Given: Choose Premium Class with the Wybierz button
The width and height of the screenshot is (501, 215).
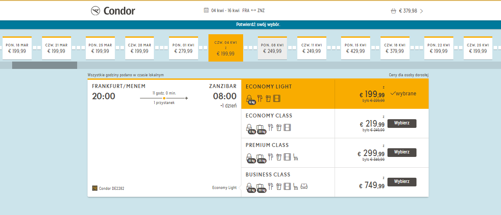Looking at the screenshot, I should 402,153.
